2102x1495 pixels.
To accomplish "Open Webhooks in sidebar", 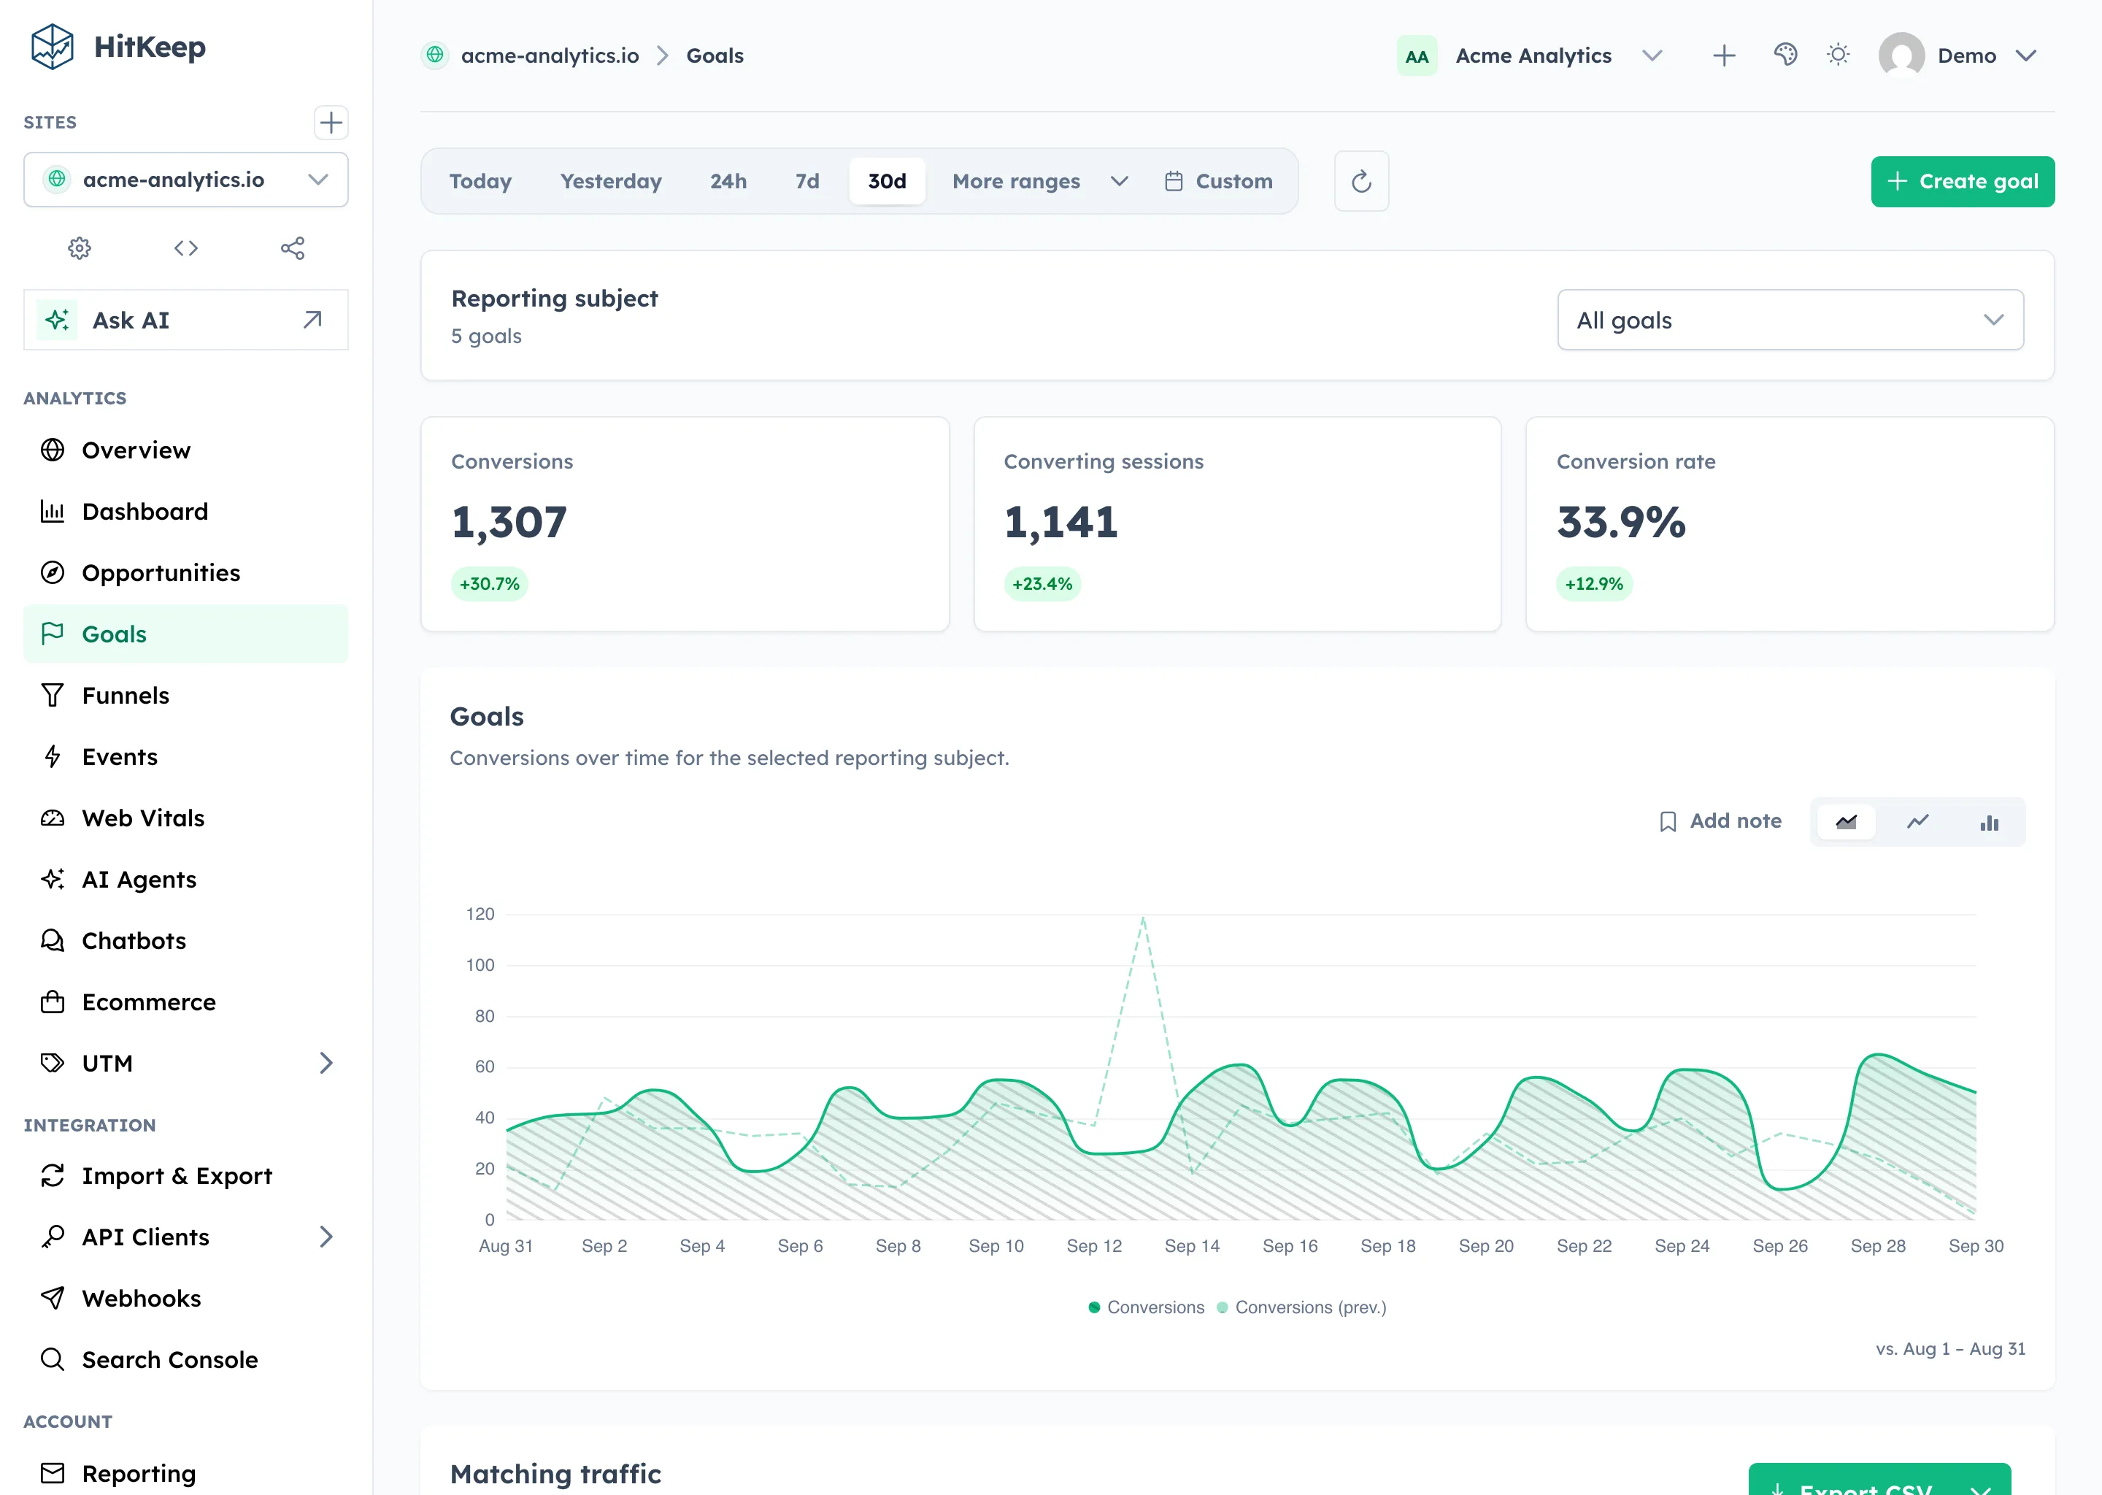I will click(186, 1298).
